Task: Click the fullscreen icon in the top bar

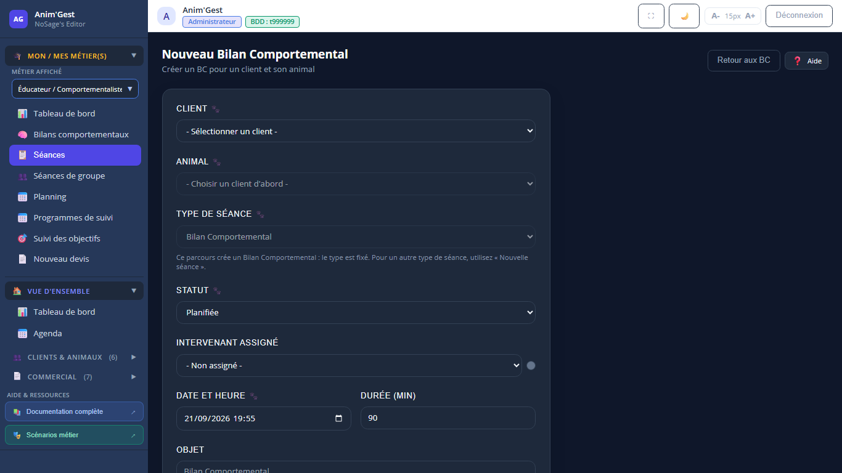Action: coord(651,16)
